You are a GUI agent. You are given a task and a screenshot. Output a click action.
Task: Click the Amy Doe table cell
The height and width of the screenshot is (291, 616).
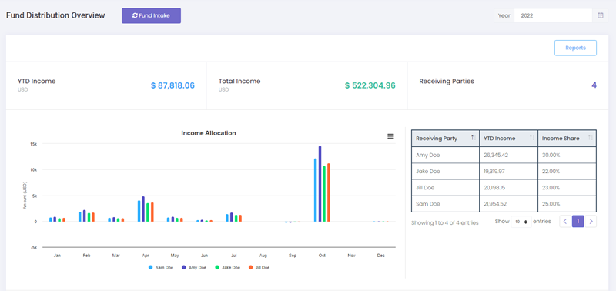point(445,155)
